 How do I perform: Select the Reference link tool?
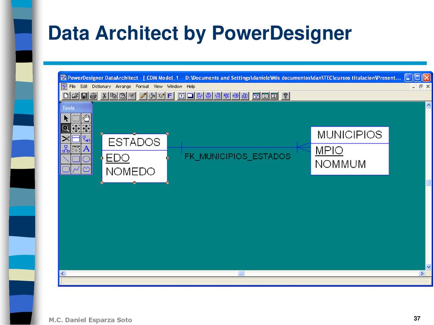point(86,139)
